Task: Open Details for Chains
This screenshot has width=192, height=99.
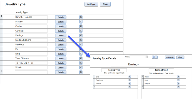Action: coord(61,26)
